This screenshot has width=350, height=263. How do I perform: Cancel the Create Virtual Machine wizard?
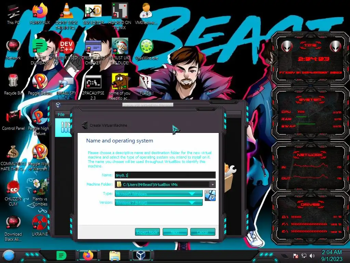pyautogui.click(x=203, y=232)
